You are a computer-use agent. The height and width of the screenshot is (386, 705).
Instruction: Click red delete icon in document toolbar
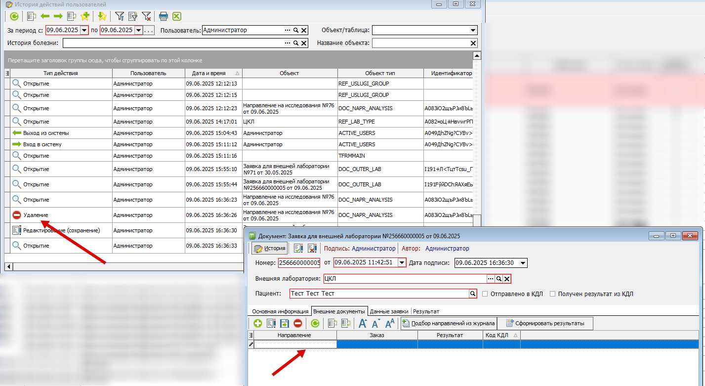click(x=297, y=323)
